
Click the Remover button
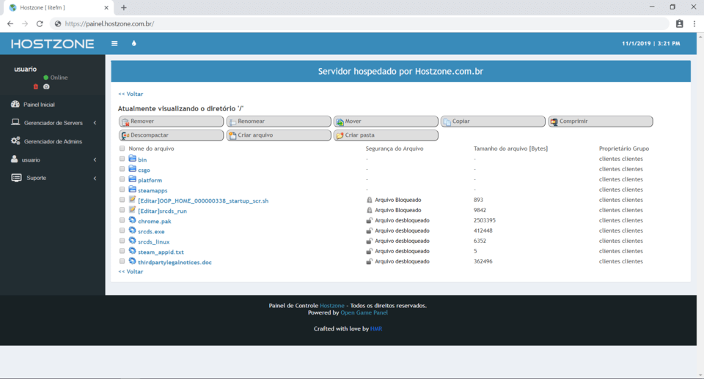tap(171, 121)
